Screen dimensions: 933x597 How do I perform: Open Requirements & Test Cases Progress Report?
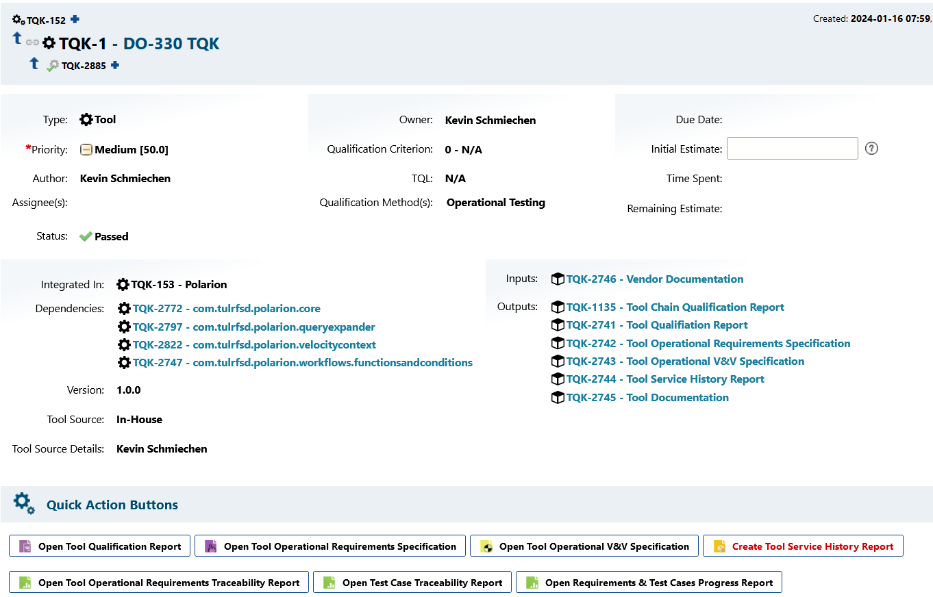649,582
